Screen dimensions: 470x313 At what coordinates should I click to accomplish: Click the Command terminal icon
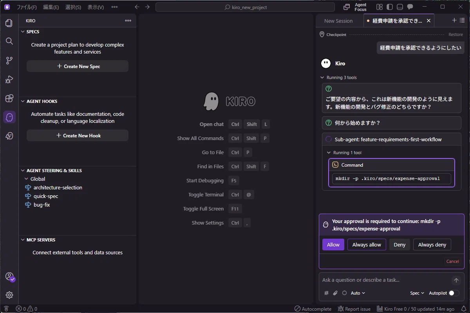coord(335,165)
